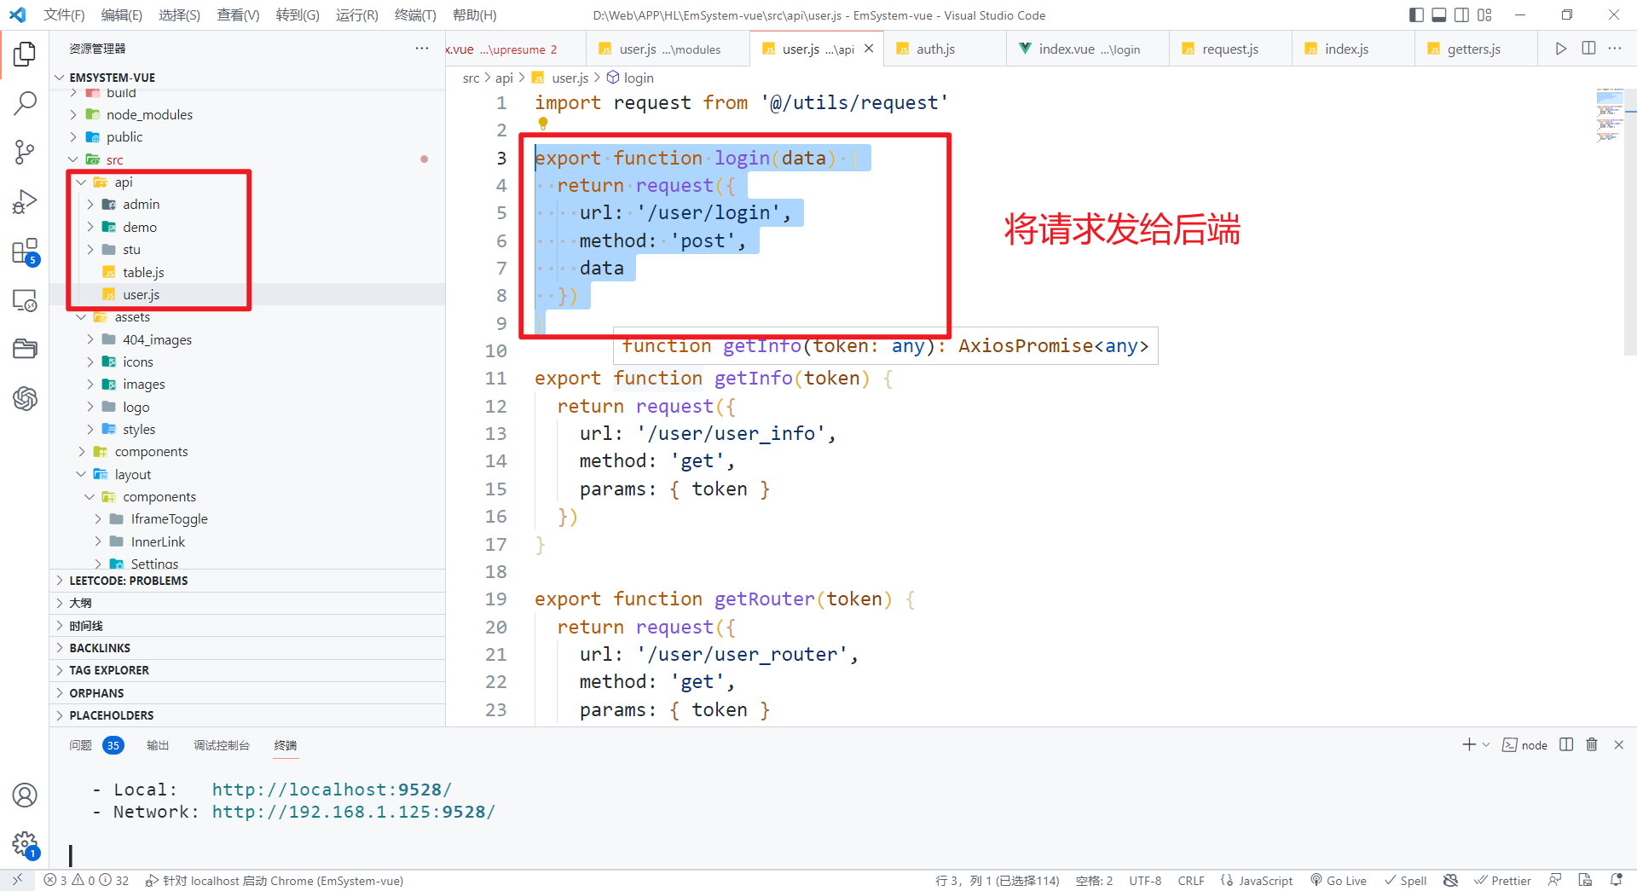Open the ChatGPT extension view
Image resolution: width=1637 pixels, height=891 pixels.
coord(25,398)
